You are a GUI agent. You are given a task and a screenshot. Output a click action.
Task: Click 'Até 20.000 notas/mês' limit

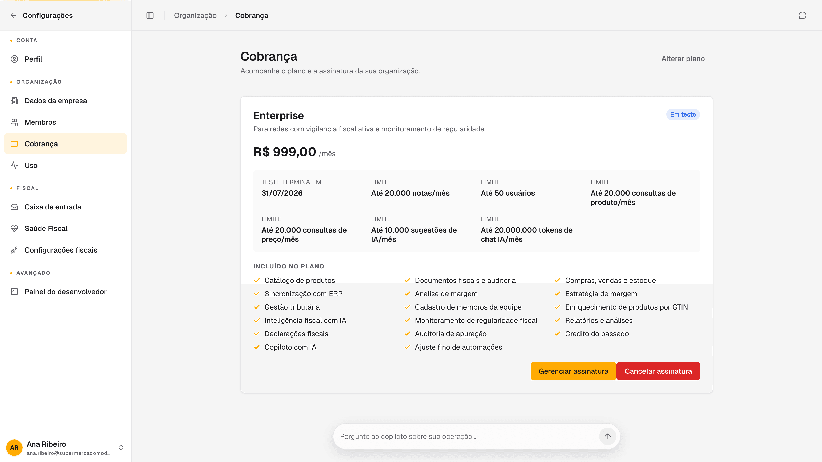(x=410, y=193)
